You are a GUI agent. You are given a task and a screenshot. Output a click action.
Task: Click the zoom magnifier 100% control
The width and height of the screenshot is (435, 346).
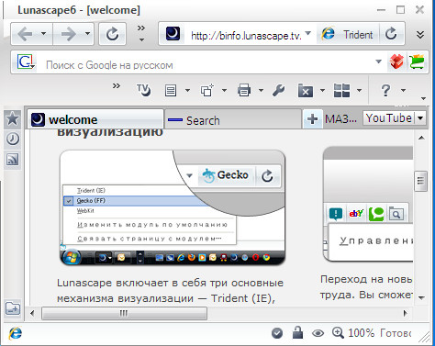coord(353,332)
